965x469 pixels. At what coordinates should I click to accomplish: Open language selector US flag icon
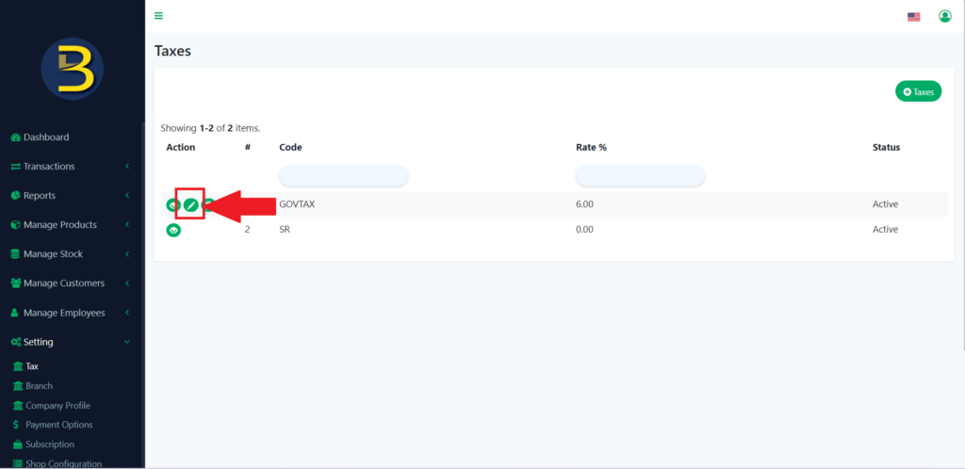(x=913, y=17)
